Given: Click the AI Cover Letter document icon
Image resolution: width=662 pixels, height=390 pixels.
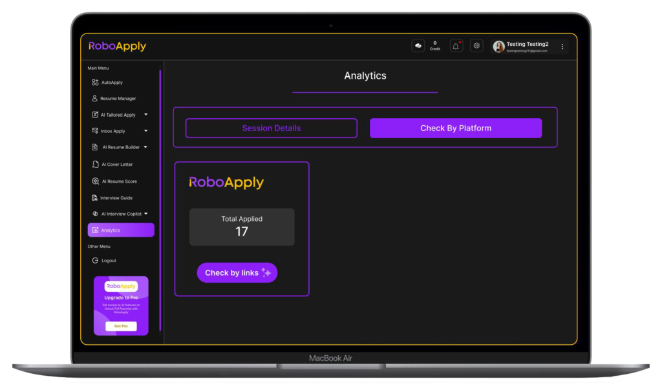Looking at the screenshot, I should 95,165.
